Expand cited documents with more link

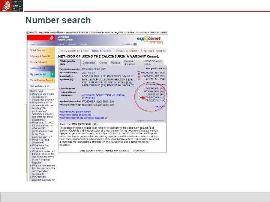point(160,107)
